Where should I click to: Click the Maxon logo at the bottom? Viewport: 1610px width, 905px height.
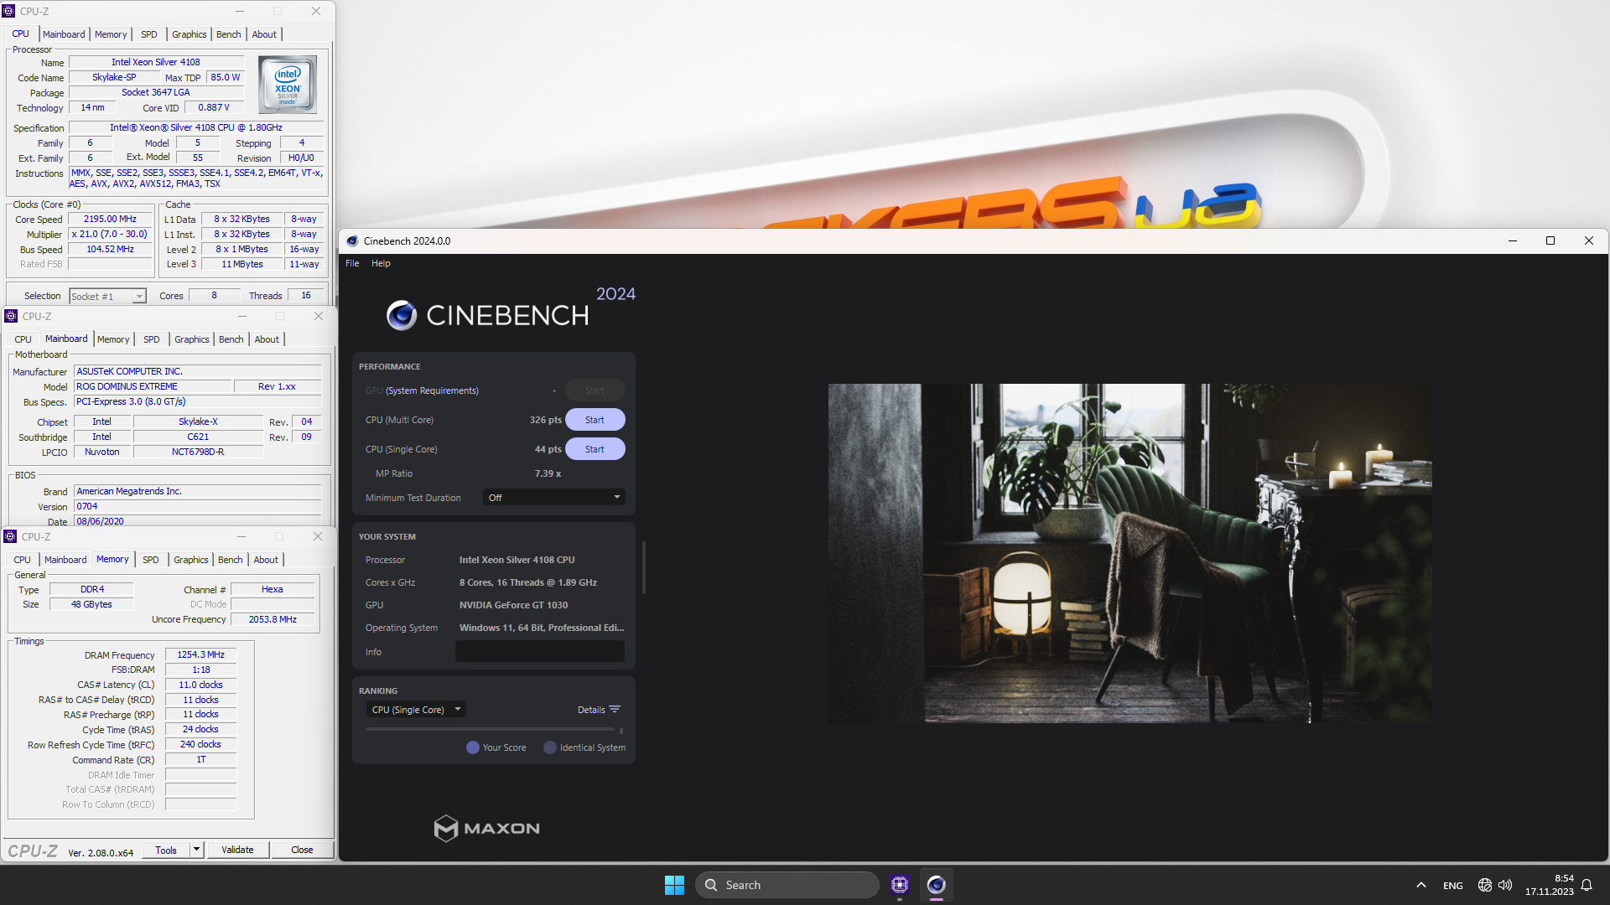point(486,828)
